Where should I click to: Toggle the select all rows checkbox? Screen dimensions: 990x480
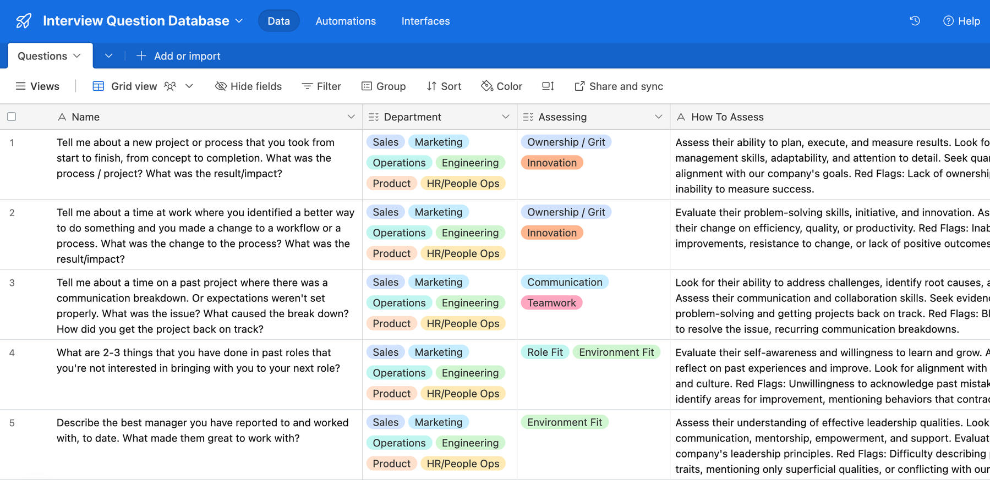(x=12, y=117)
